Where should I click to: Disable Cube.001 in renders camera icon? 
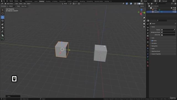click(175, 12)
